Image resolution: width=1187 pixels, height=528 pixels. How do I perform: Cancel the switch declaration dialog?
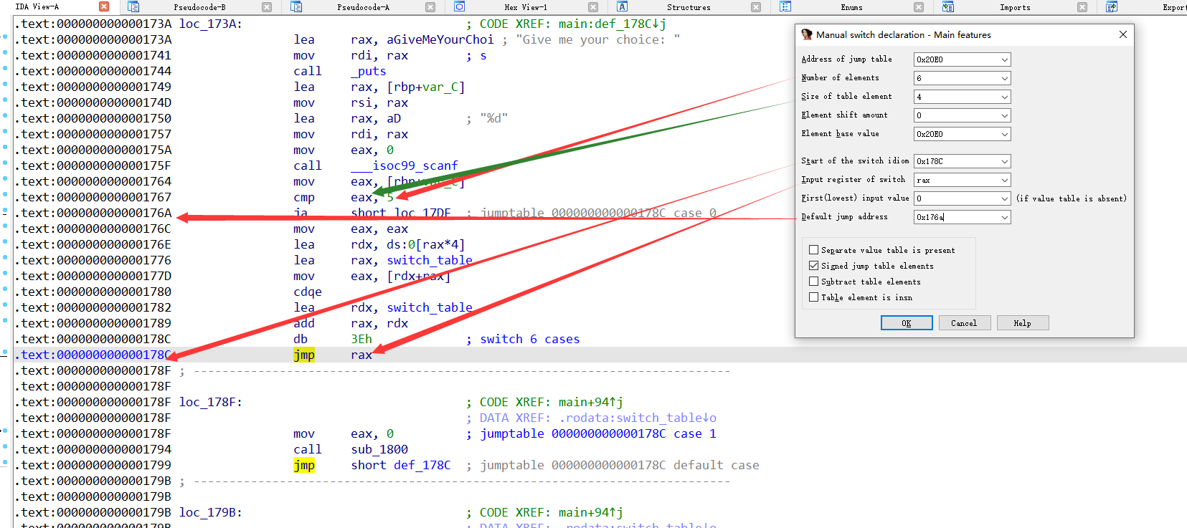pyautogui.click(x=964, y=323)
